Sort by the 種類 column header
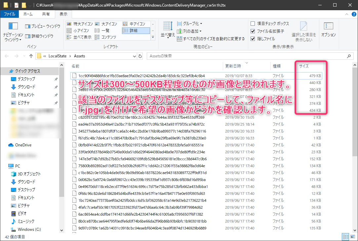Viewport: 358px width, 241px height. click(283, 66)
